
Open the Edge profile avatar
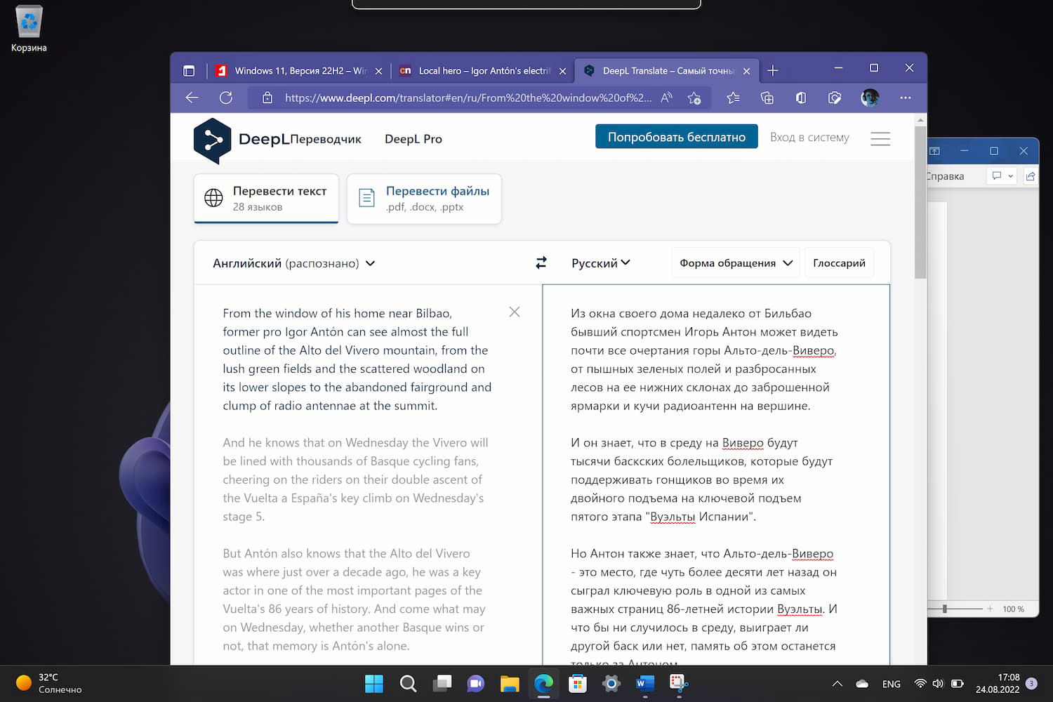pos(870,98)
